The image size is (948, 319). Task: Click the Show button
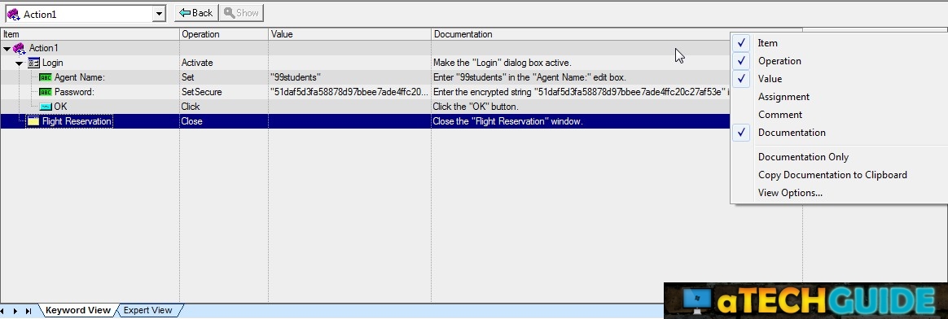click(x=241, y=13)
